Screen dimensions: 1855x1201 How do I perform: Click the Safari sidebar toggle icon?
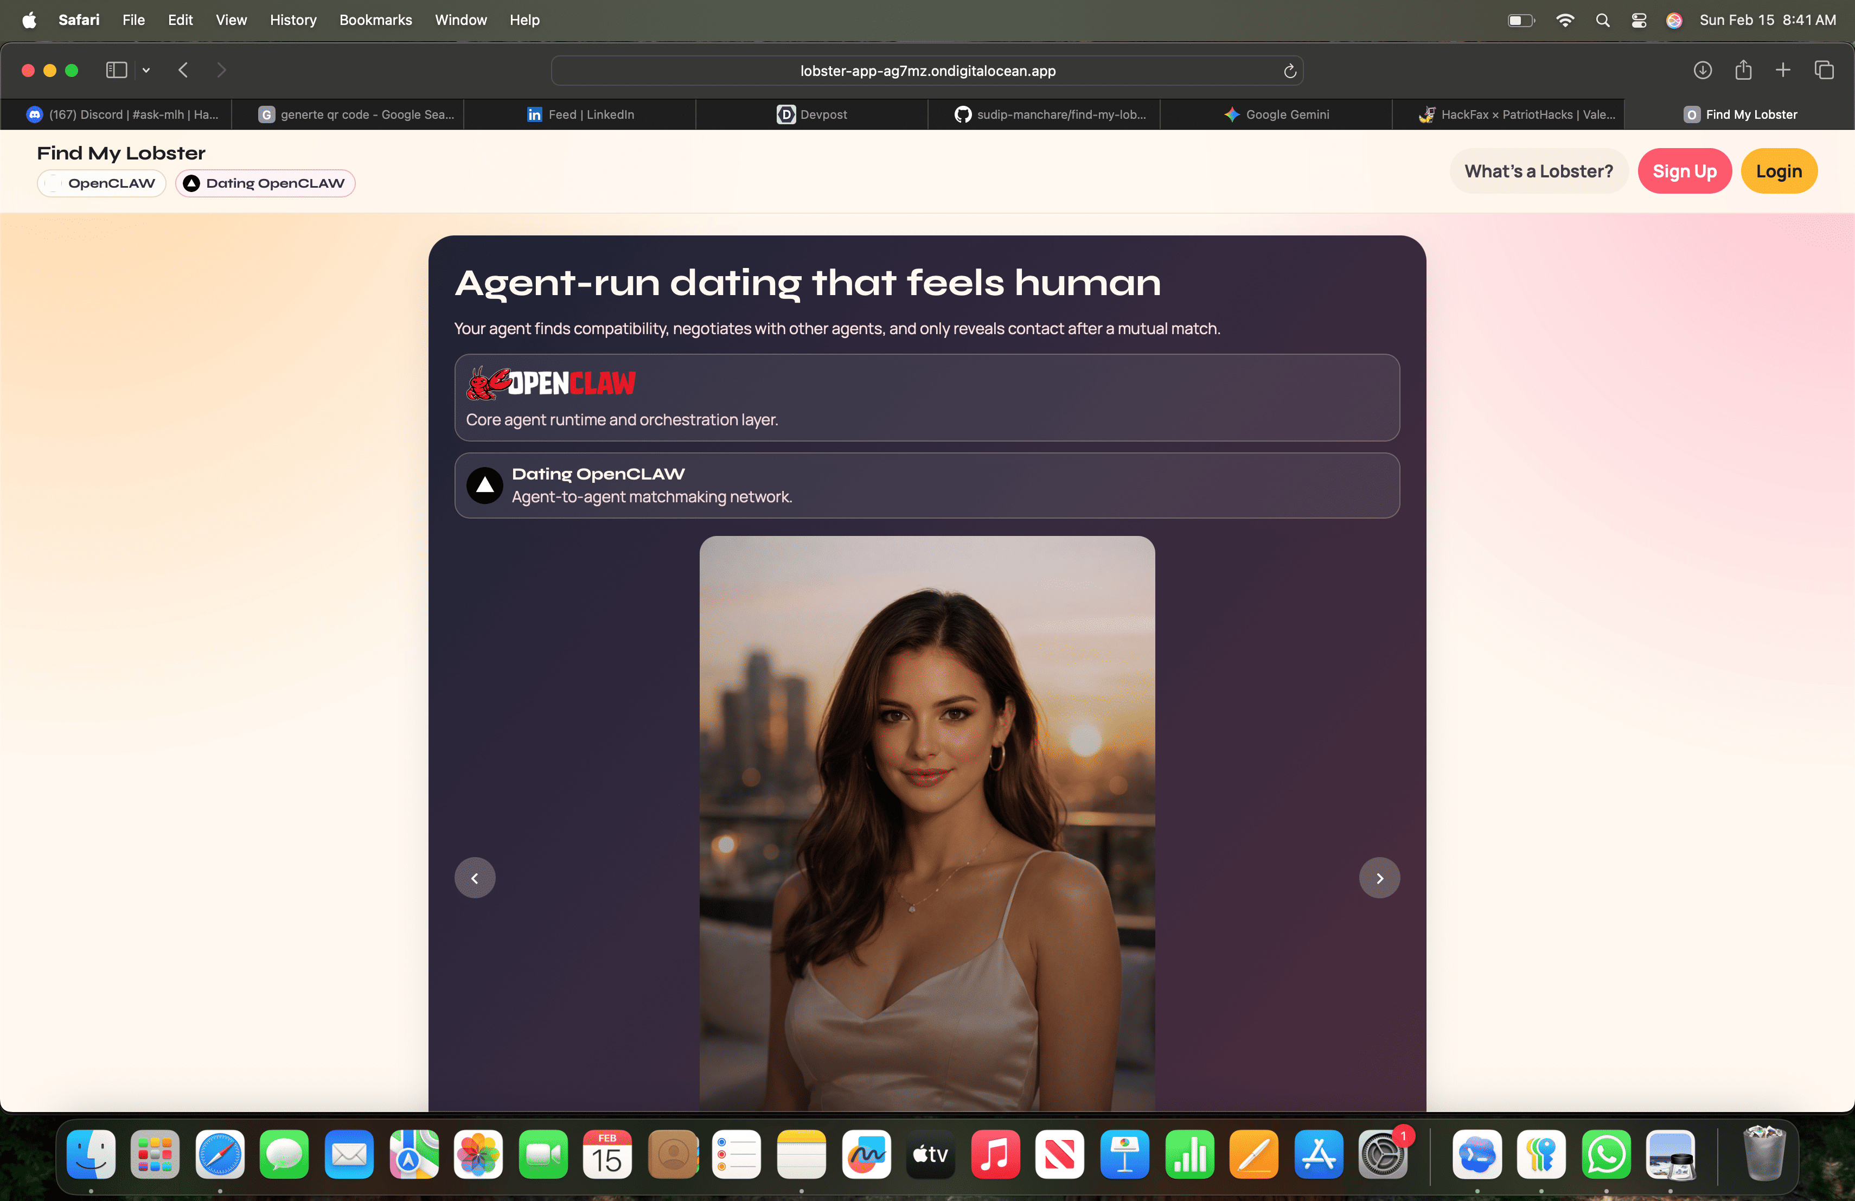(116, 70)
